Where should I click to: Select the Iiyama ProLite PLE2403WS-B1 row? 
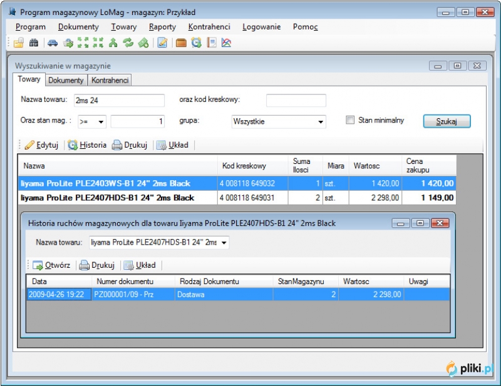tap(237, 183)
